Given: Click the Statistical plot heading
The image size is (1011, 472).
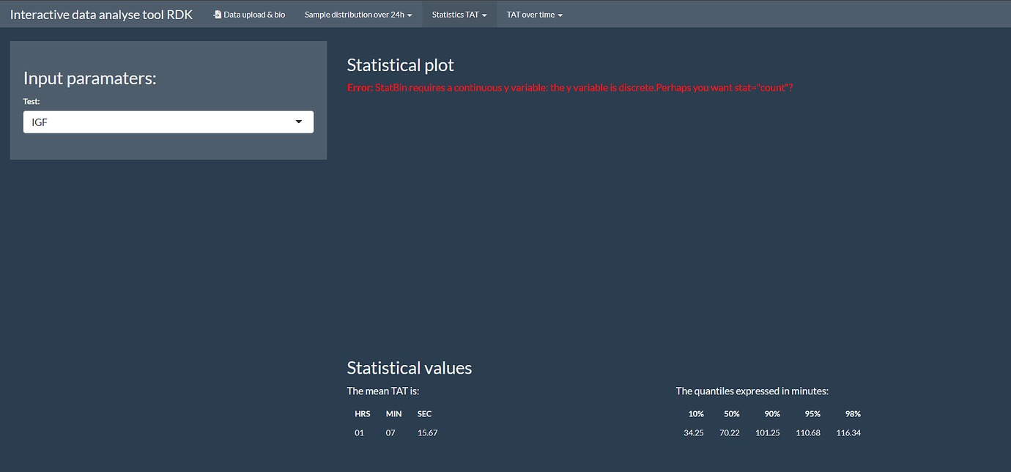Looking at the screenshot, I should [x=400, y=64].
